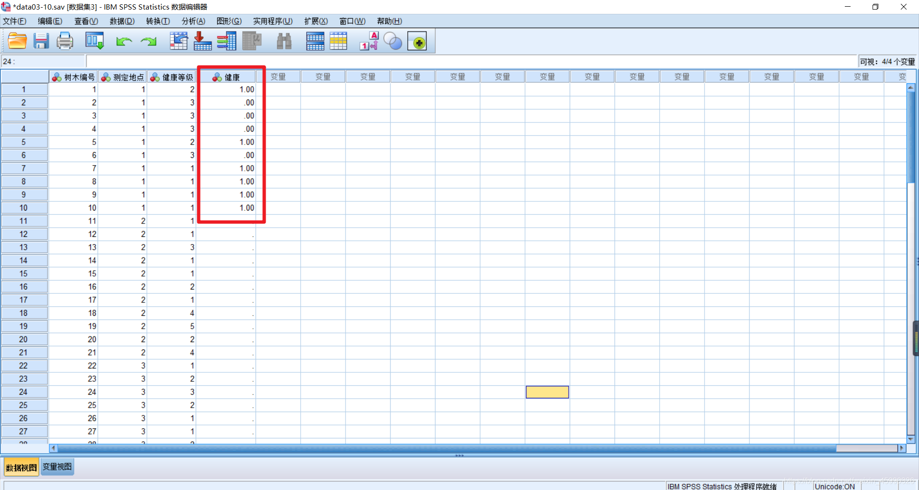
Task: Click the 可视: 4/4 个变量 indicator
Action: pos(887,62)
